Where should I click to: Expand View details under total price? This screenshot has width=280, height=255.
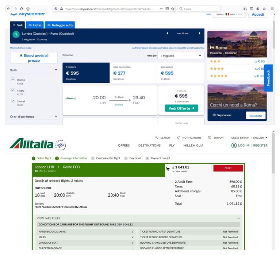180,171
